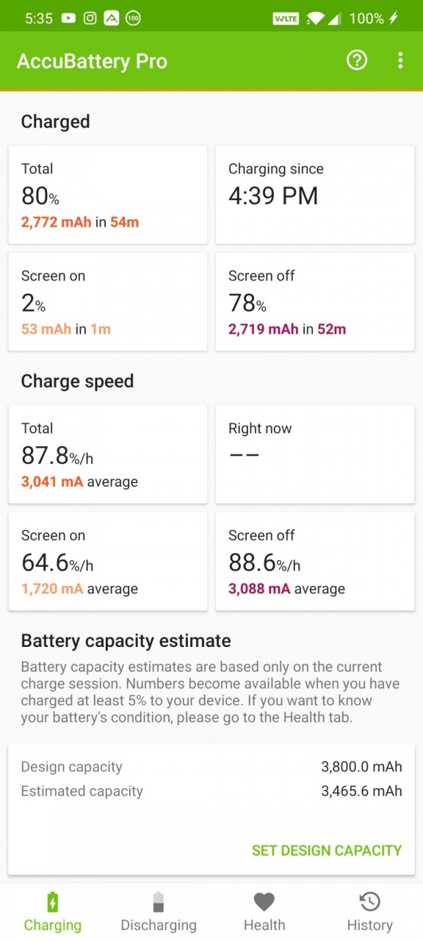The width and height of the screenshot is (423, 941).
Task: Select the Total 80% charged card
Action: tap(108, 195)
